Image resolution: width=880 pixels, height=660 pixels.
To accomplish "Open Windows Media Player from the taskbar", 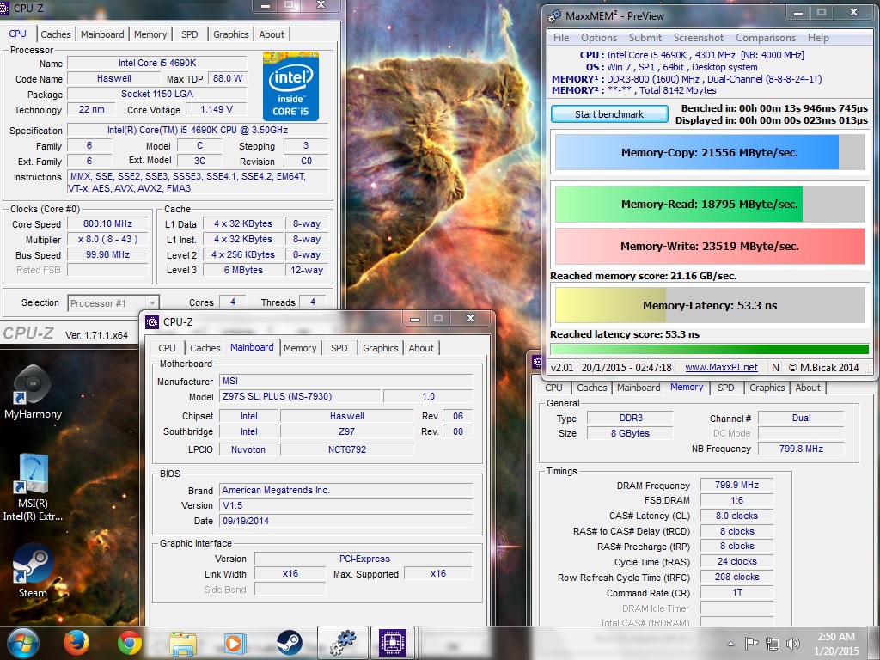I will click(235, 643).
